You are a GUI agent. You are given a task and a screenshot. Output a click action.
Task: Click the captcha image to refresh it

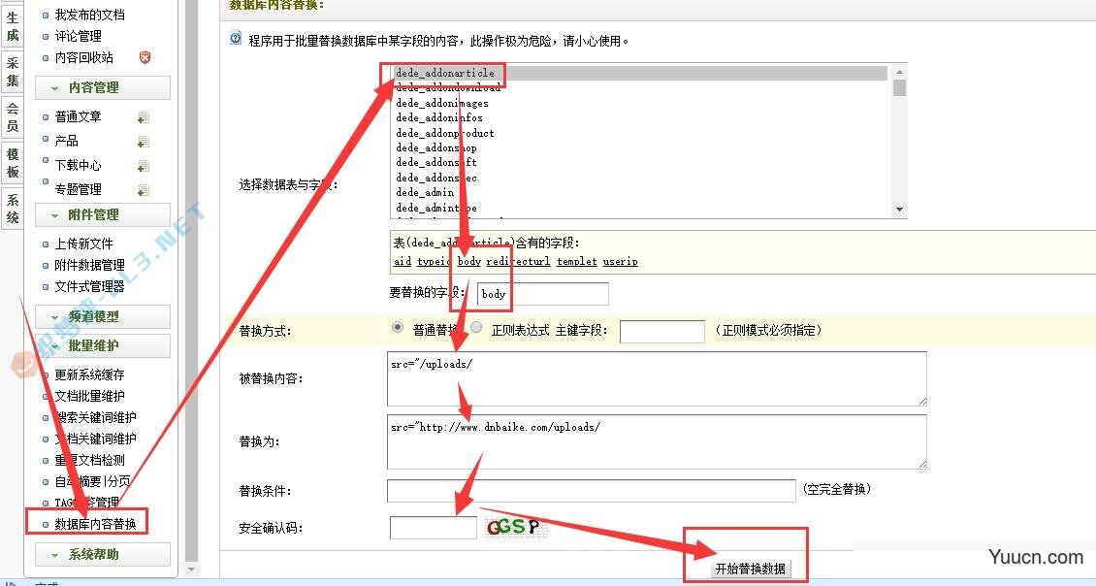[x=515, y=528]
